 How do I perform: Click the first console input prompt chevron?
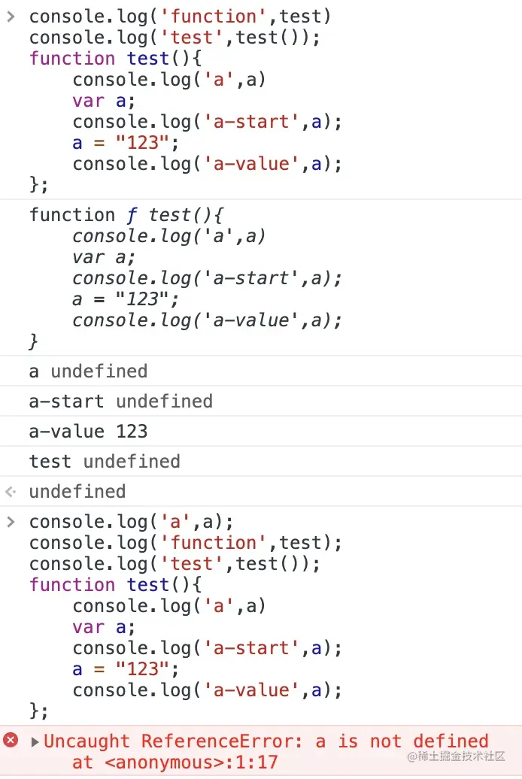(x=11, y=17)
